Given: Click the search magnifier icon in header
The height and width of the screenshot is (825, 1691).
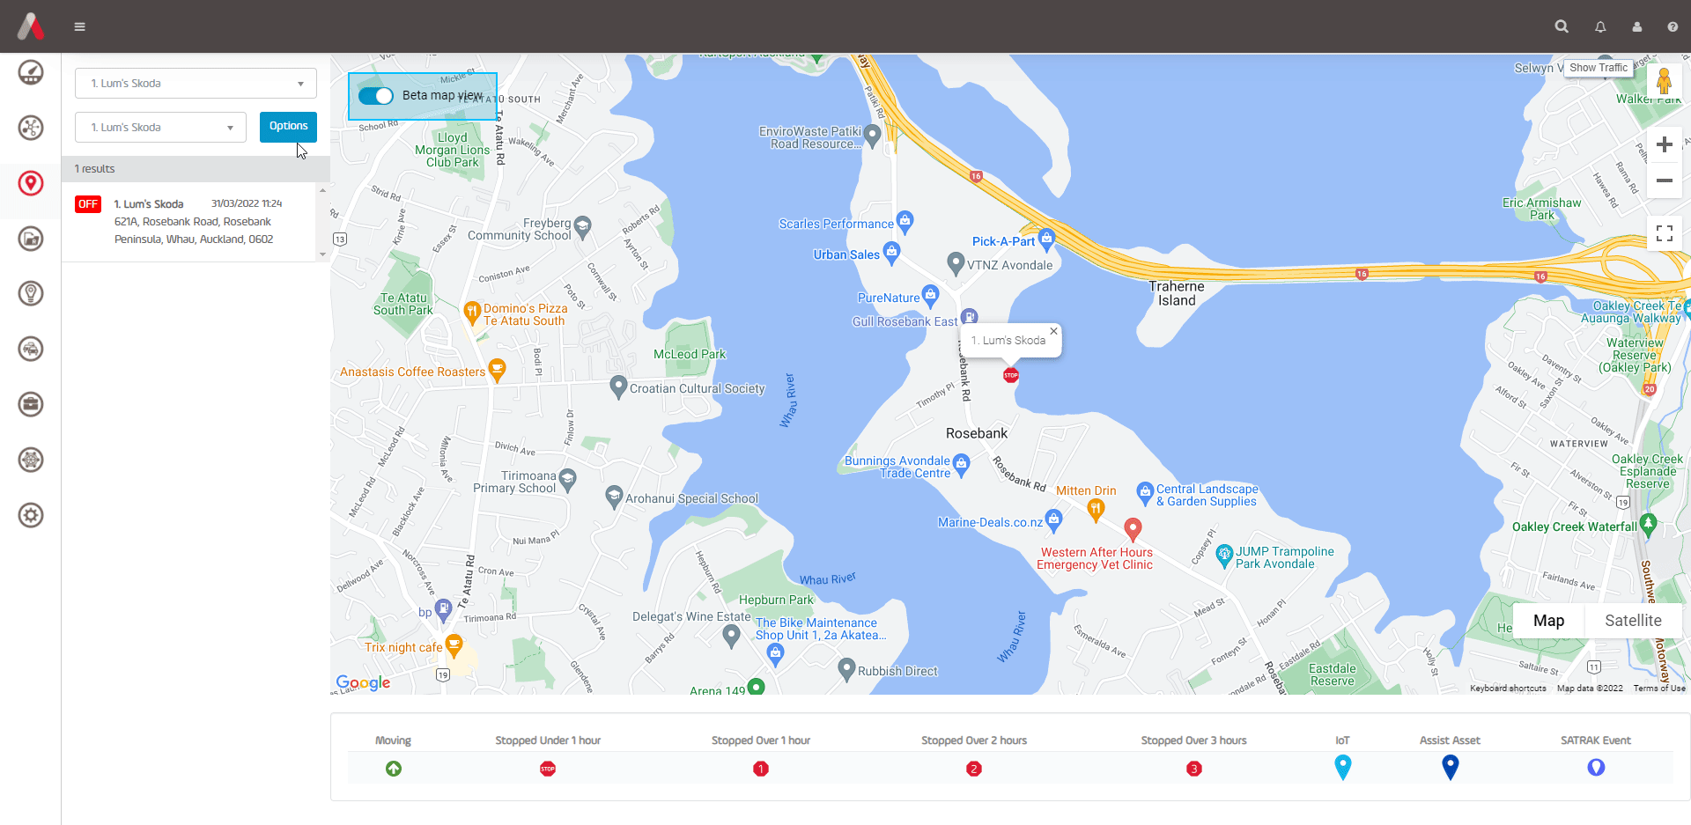Looking at the screenshot, I should (1562, 26).
